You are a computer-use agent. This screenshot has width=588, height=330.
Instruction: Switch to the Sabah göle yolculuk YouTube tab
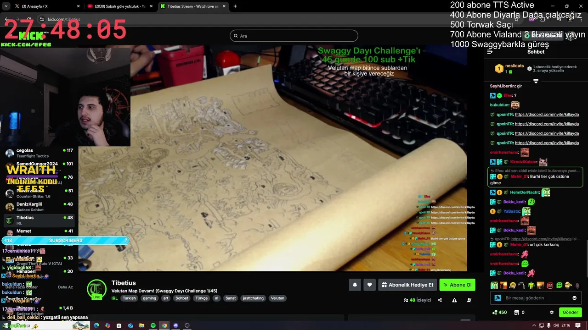coord(120,6)
